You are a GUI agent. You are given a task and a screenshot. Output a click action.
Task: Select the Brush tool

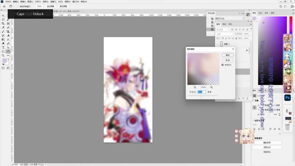click(x=3, y=32)
